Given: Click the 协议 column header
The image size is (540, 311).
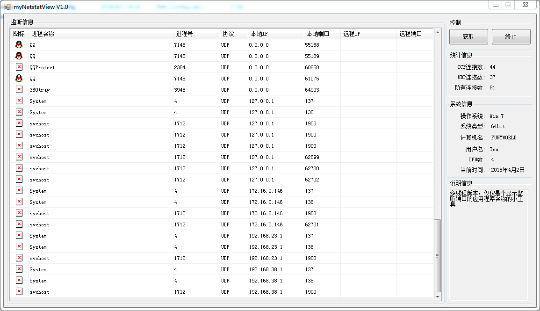Looking at the screenshot, I should click(x=234, y=34).
